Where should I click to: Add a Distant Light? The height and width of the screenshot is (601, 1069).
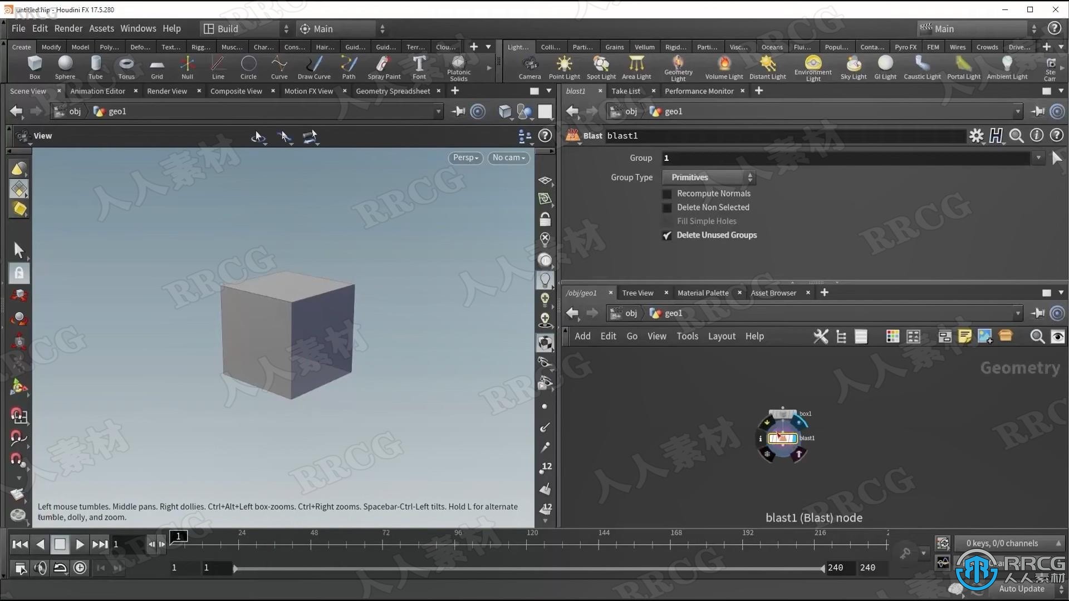(x=767, y=67)
